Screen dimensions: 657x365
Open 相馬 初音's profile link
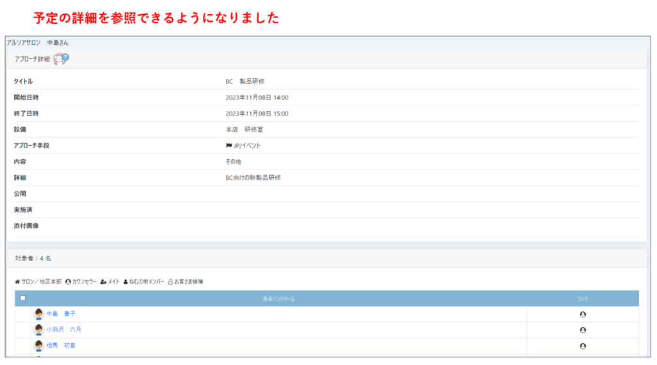point(61,345)
